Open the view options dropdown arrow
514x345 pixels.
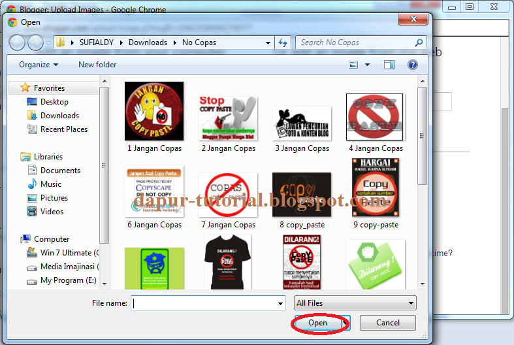[368, 65]
